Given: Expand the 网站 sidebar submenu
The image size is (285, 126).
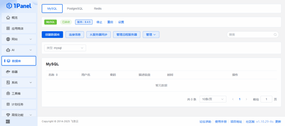Looking at the screenshot, I should 31,39.
